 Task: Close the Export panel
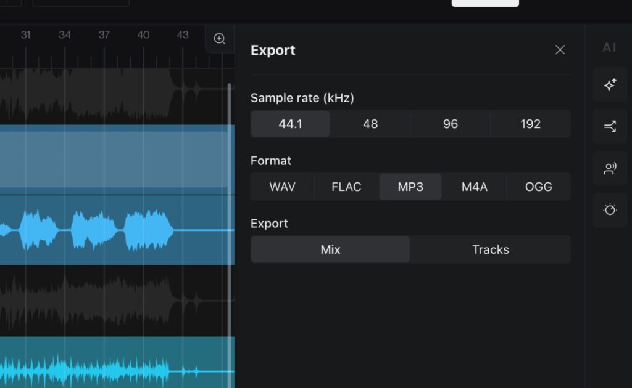560,50
